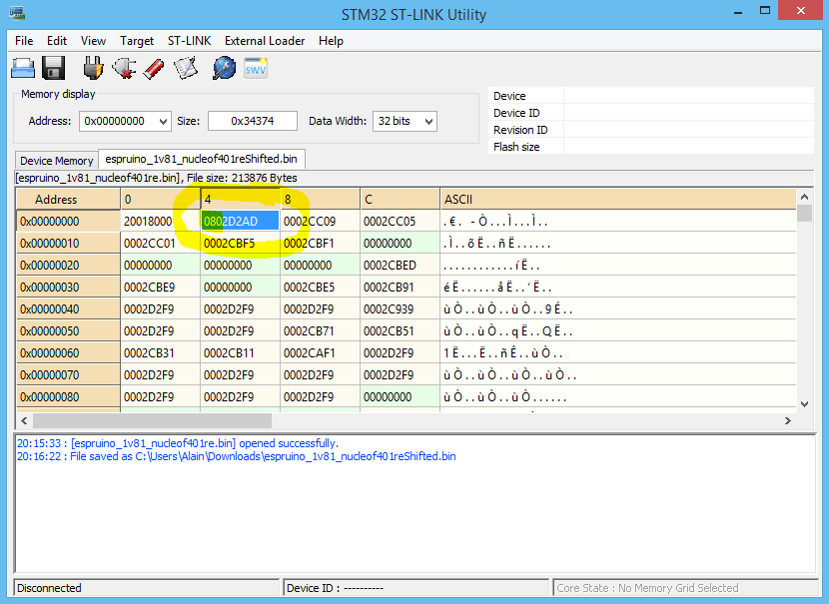
Task: Click the address row 0x00000010
Action: click(x=68, y=244)
